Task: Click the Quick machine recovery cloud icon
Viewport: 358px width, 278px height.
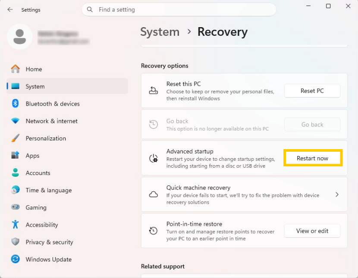Action: 154,194
